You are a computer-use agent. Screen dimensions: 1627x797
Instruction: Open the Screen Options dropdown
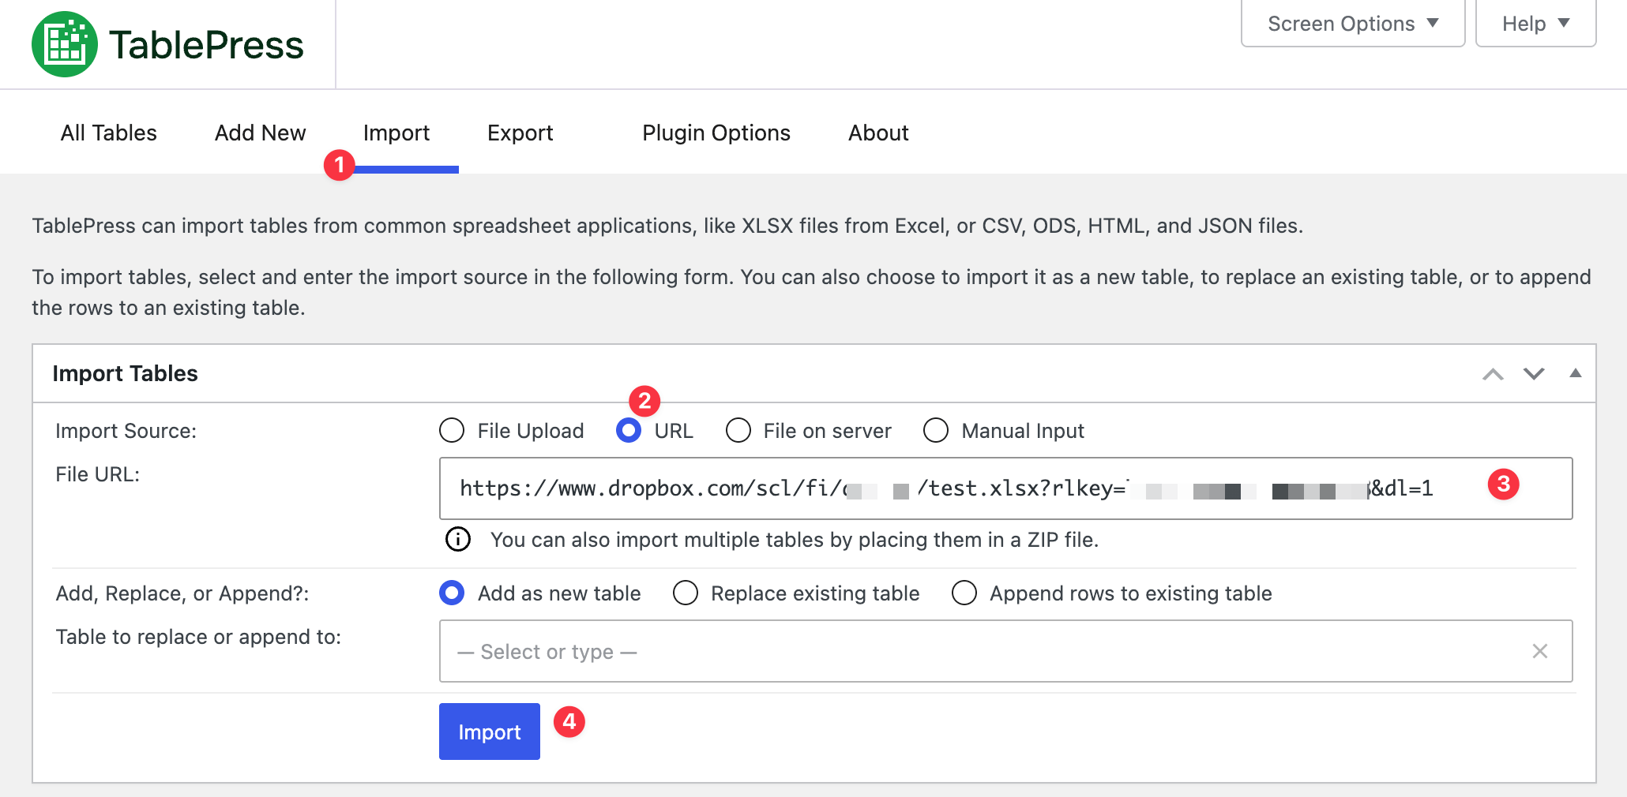tap(1351, 23)
